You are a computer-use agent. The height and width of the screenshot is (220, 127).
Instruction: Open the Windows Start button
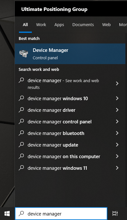tap(7, 214)
